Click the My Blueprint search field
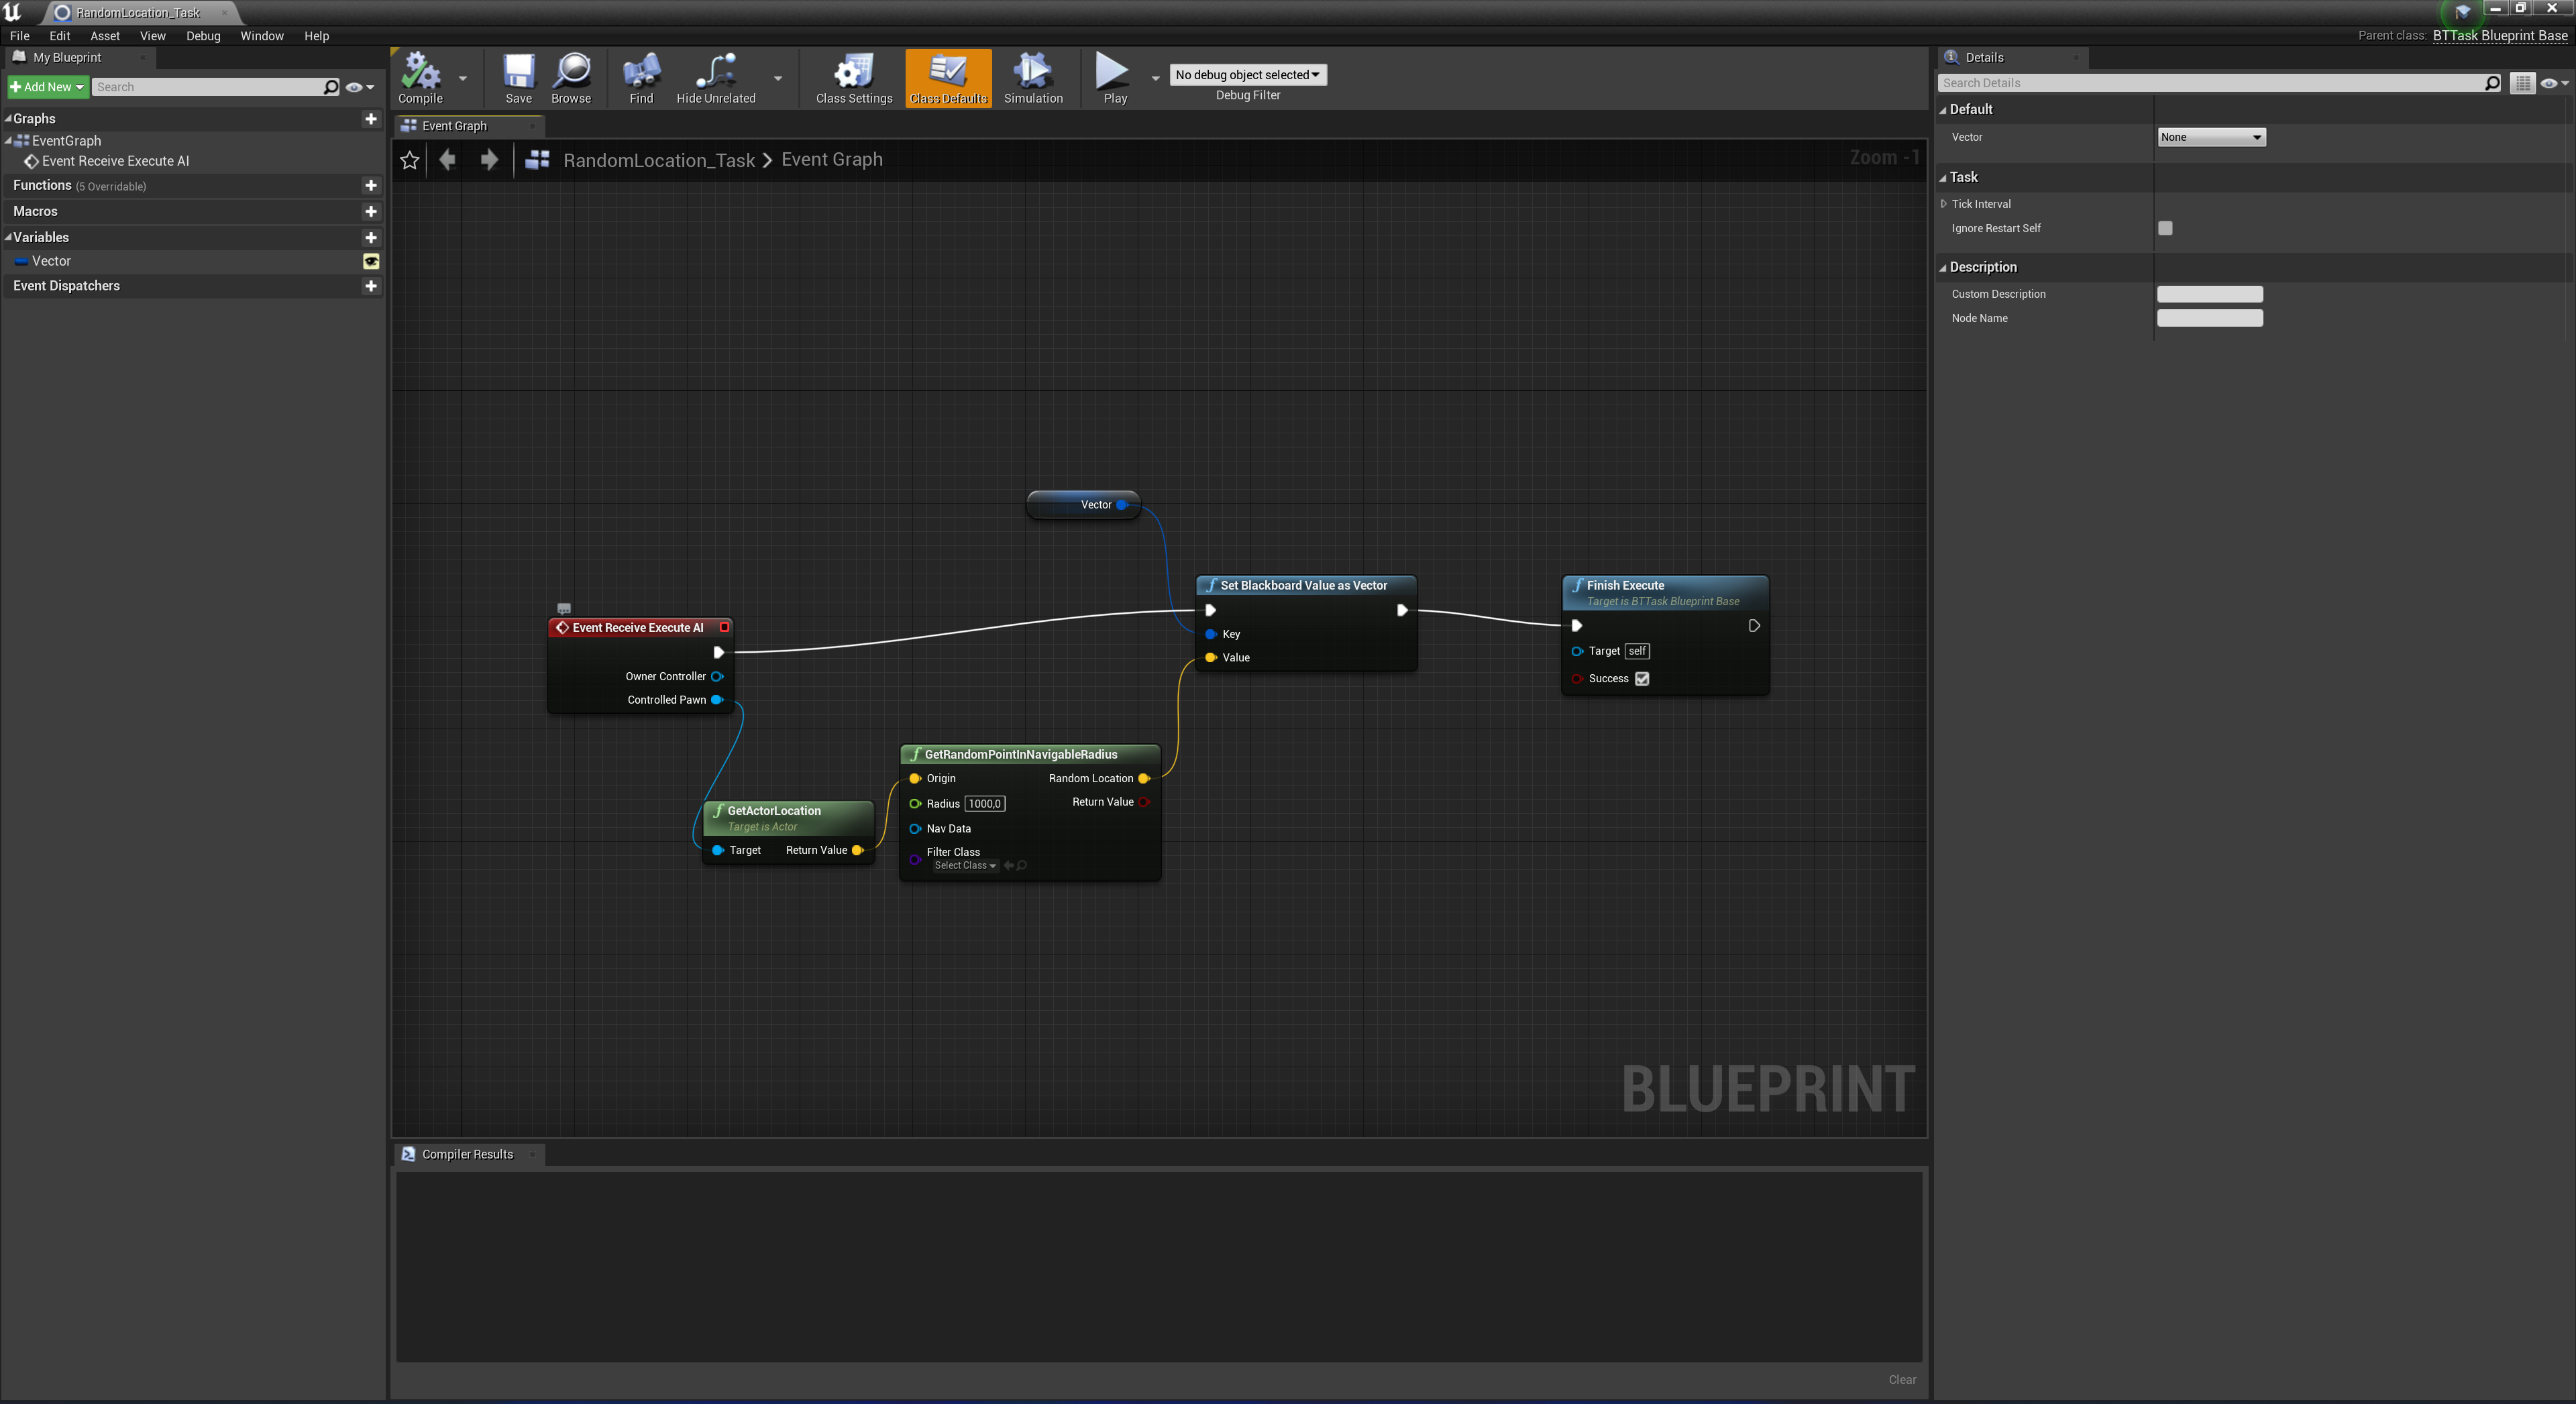The height and width of the screenshot is (1404, 2576). (207, 87)
